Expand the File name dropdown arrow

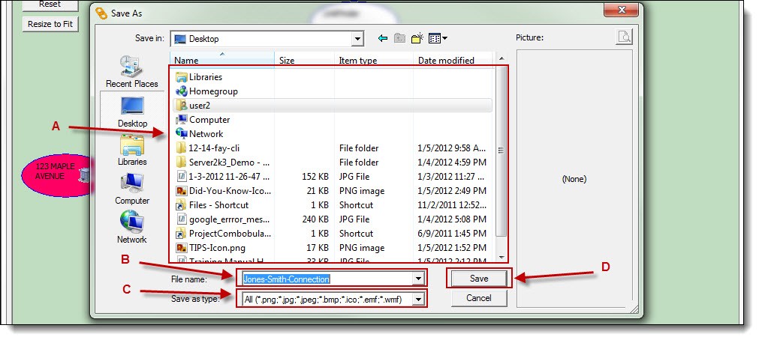point(418,279)
